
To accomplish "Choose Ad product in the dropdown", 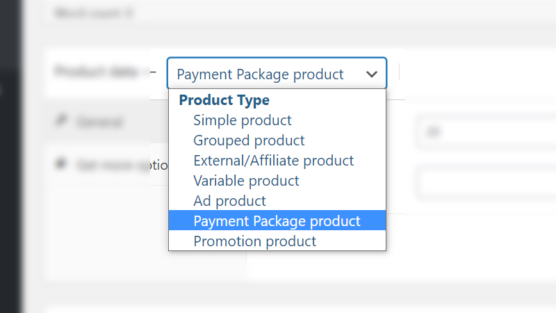I will (229, 201).
